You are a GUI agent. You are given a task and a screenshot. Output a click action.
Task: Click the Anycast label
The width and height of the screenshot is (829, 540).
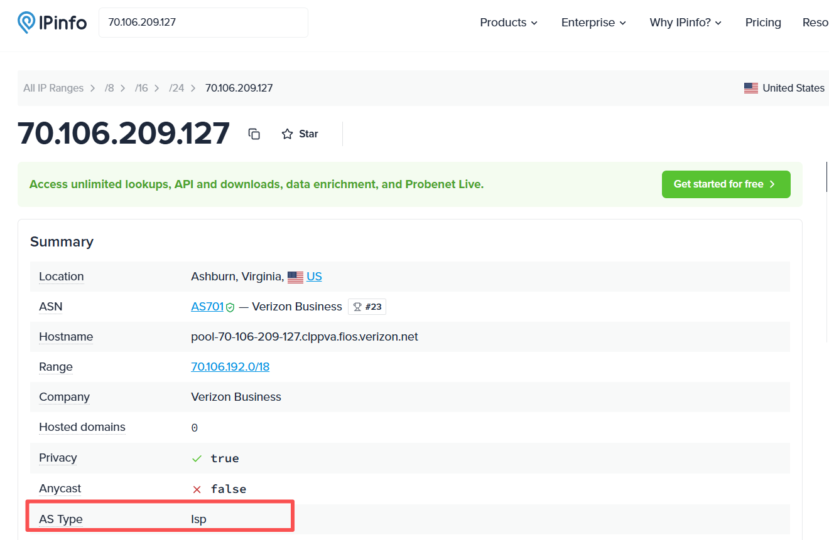[x=60, y=489]
